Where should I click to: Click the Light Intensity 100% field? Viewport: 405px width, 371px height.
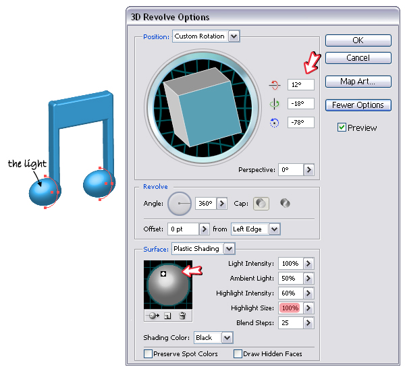click(290, 264)
